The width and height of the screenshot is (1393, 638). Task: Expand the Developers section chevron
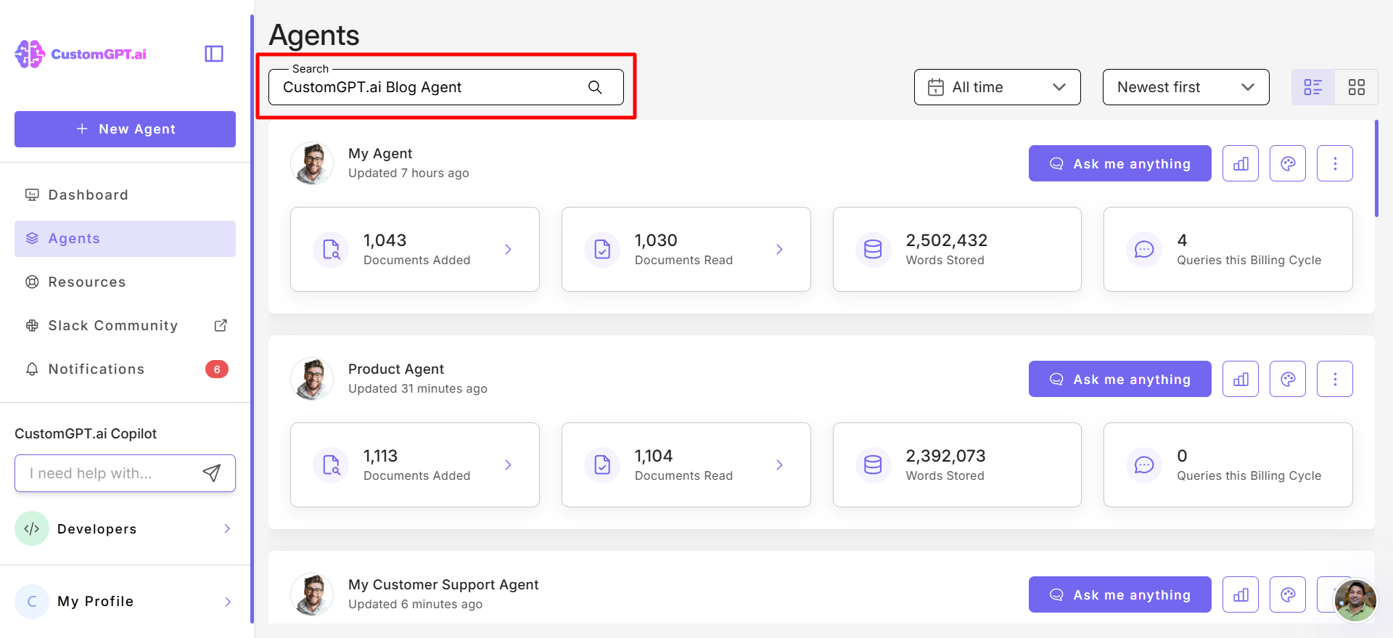click(x=227, y=528)
